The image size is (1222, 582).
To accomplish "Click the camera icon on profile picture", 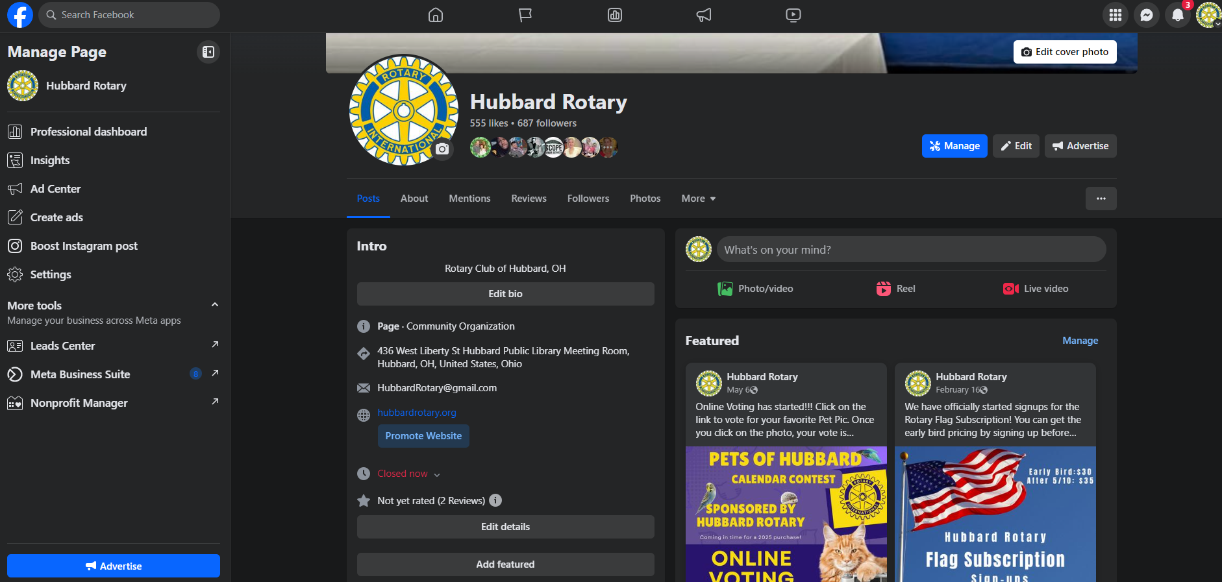I will coord(442,149).
